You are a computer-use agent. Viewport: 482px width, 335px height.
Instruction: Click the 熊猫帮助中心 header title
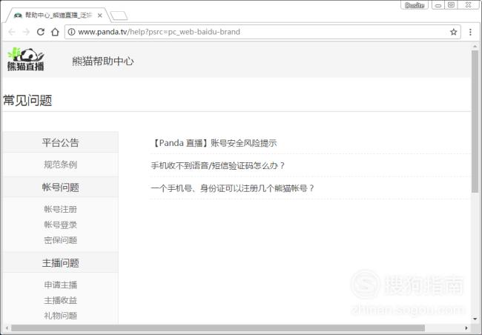[x=103, y=62]
